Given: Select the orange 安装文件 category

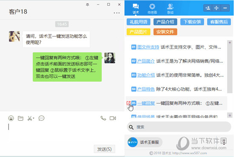Looking at the screenshot, I should pos(165,32).
